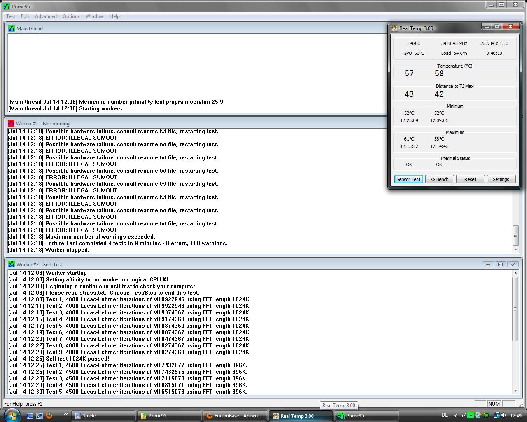
Task: Open the Test menu in Prime95
Action: (11, 16)
